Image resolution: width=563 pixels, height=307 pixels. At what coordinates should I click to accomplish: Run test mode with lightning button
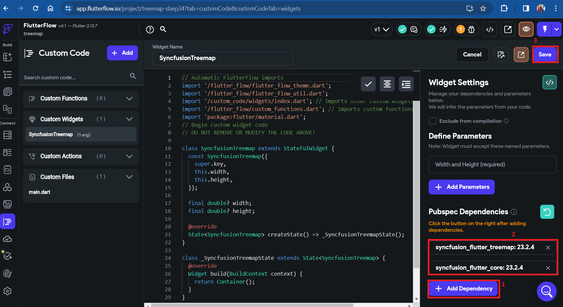click(x=545, y=29)
